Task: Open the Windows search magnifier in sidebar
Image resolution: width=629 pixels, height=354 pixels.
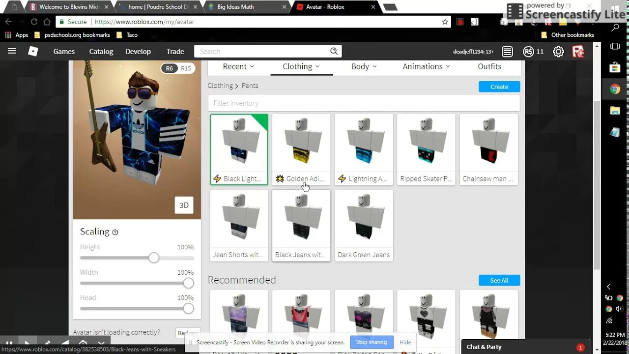Action: tap(615, 28)
